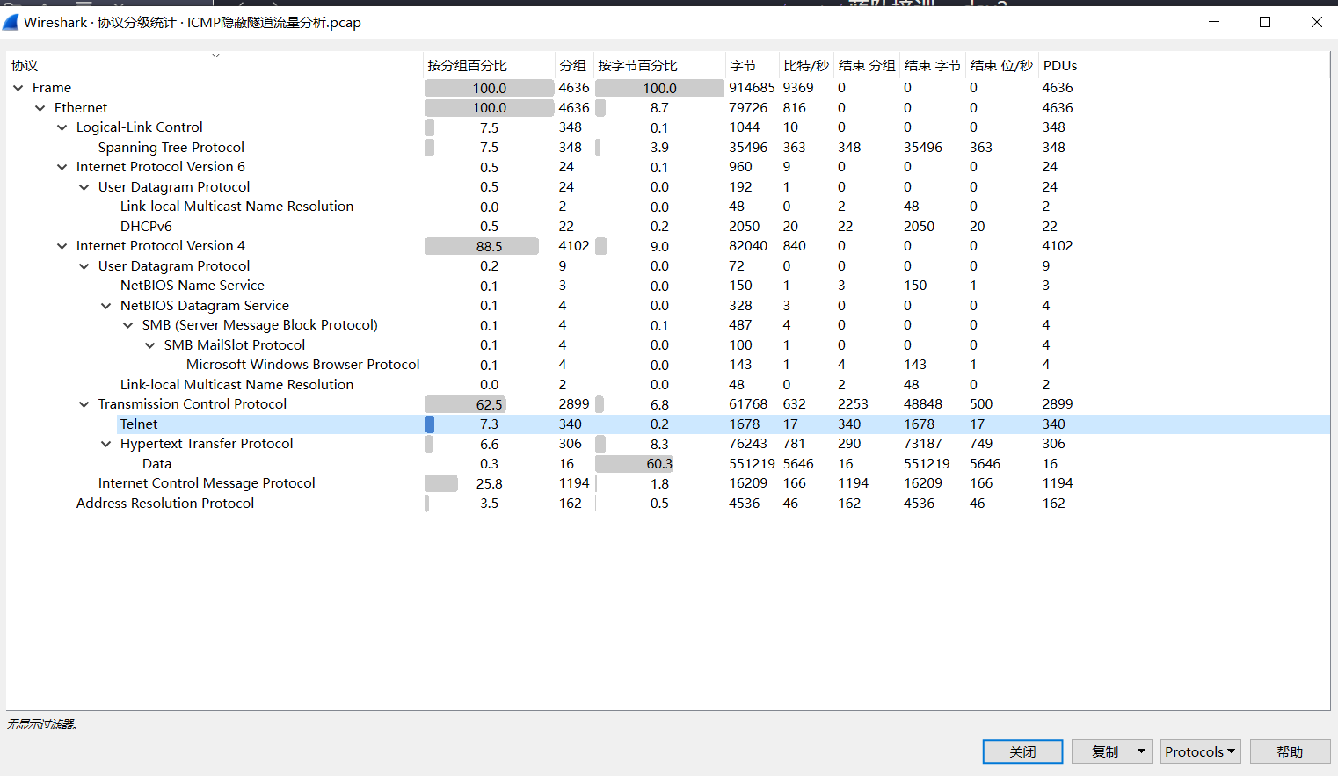Select the Spanning Tree Protocol row
The height and width of the screenshot is (776, 1338).
click(171, 148)
